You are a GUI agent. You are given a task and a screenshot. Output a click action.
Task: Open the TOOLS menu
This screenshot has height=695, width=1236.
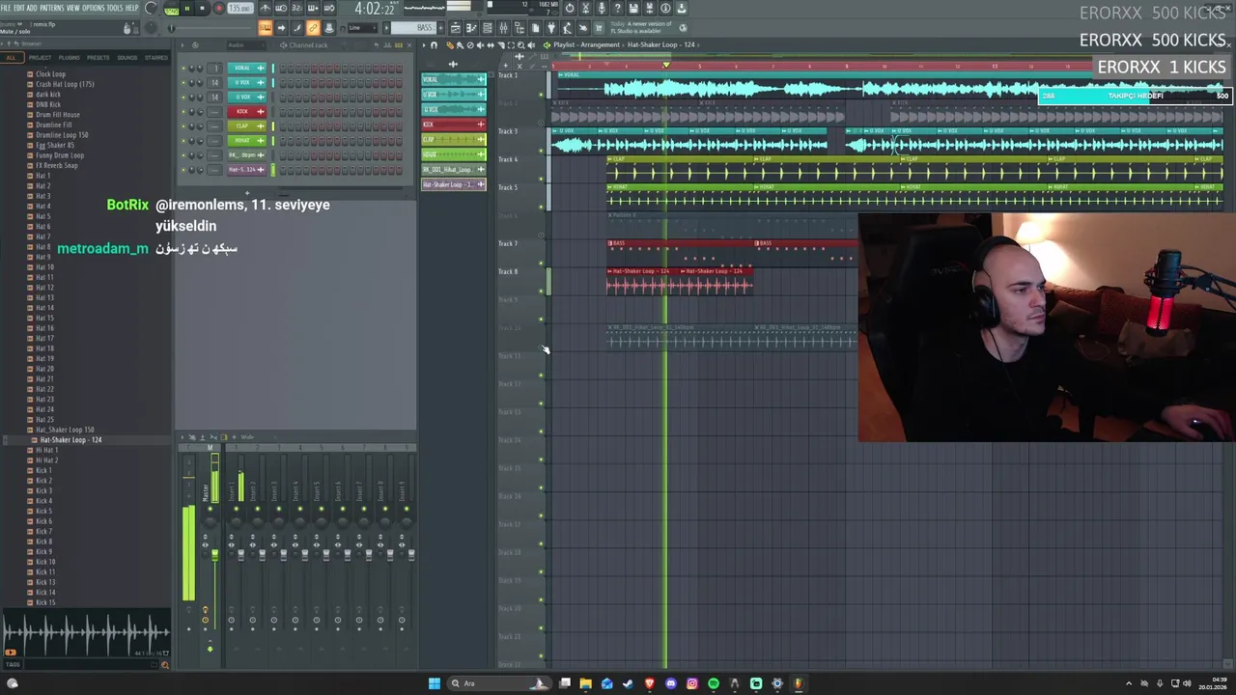[115, 8]
